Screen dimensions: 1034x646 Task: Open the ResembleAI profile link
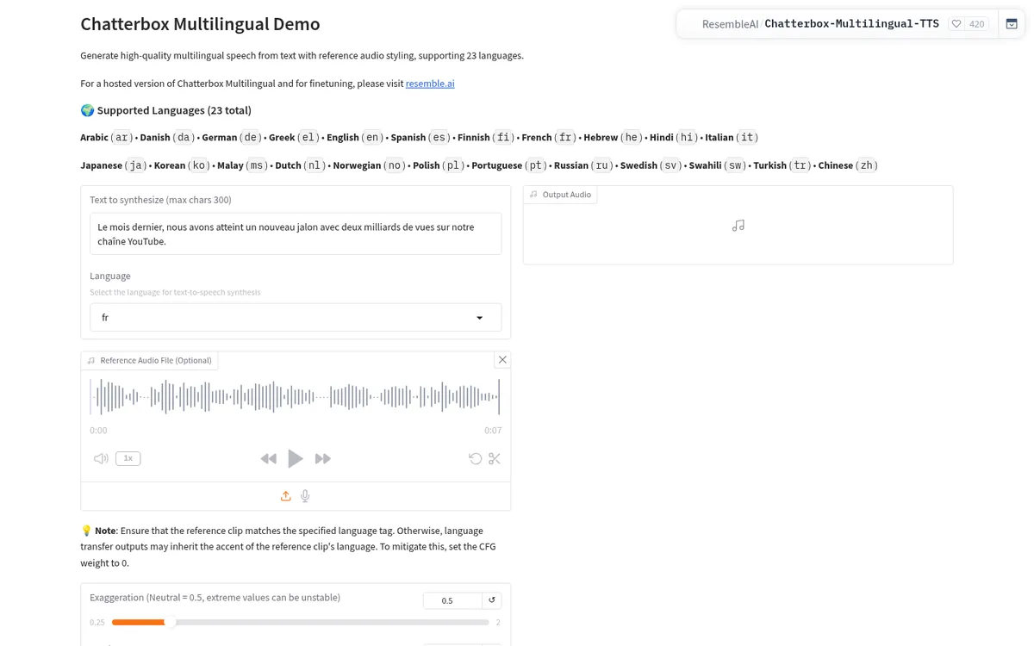(730, 24)
